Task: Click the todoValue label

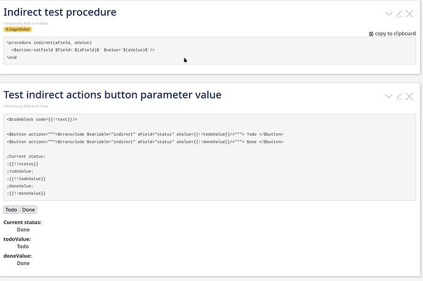Action: (x=17, y=239)
